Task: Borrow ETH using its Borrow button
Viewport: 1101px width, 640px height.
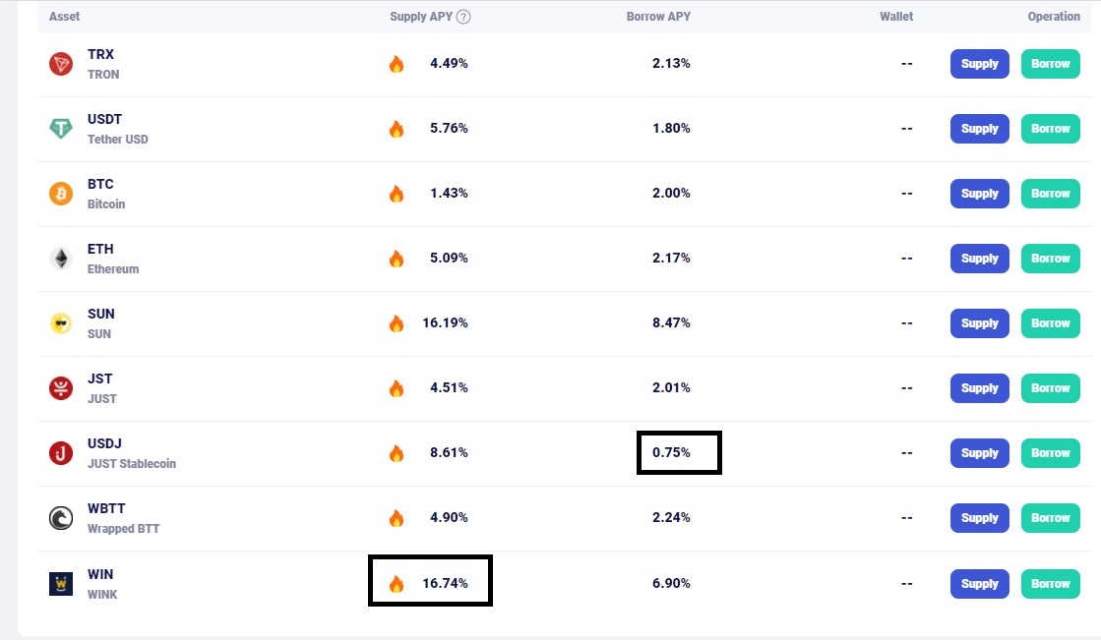Action: 1050,259
